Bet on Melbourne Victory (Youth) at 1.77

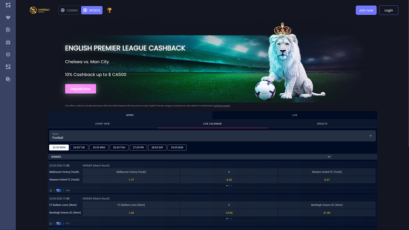tap(131, 180)
